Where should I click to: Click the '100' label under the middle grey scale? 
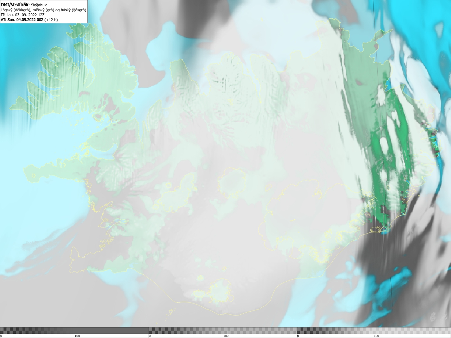coord(226,336)
